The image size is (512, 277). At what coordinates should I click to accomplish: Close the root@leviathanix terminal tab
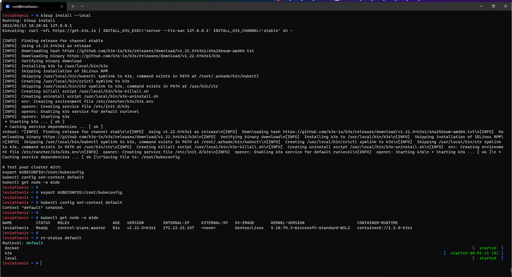point(62,6)
